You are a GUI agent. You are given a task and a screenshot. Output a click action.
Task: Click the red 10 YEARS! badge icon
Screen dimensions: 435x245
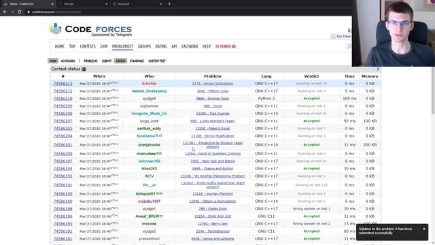(x=234, y=46)
